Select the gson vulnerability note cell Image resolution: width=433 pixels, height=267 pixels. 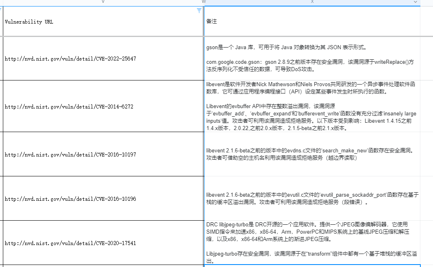point(312,59)
